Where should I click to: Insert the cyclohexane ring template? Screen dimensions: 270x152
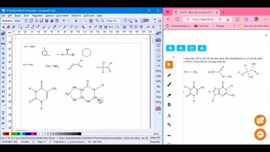click(158, 51)
